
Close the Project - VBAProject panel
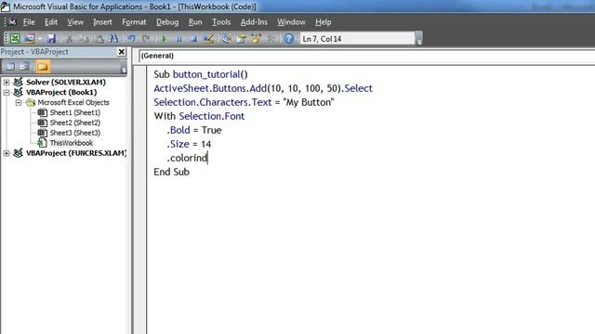click(122, 52)
